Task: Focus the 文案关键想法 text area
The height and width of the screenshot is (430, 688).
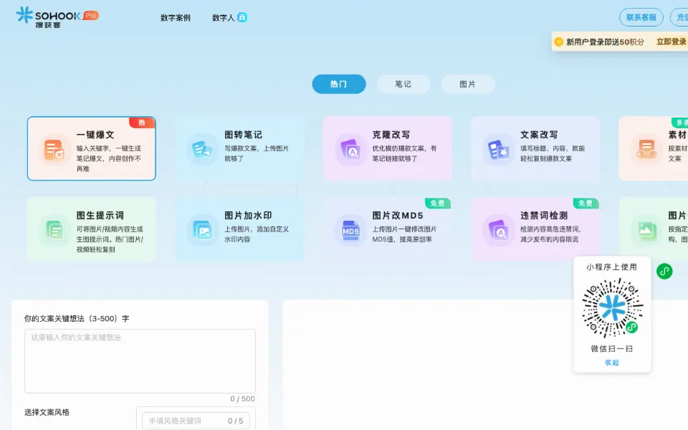Action: [x=140, y=361]
